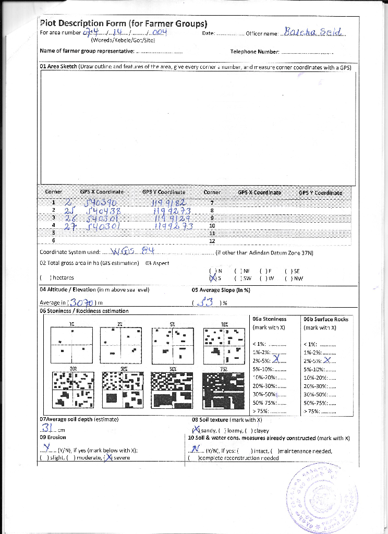
Task: Select the 2% stoniness reference image
Action: (x=120, y=345)
